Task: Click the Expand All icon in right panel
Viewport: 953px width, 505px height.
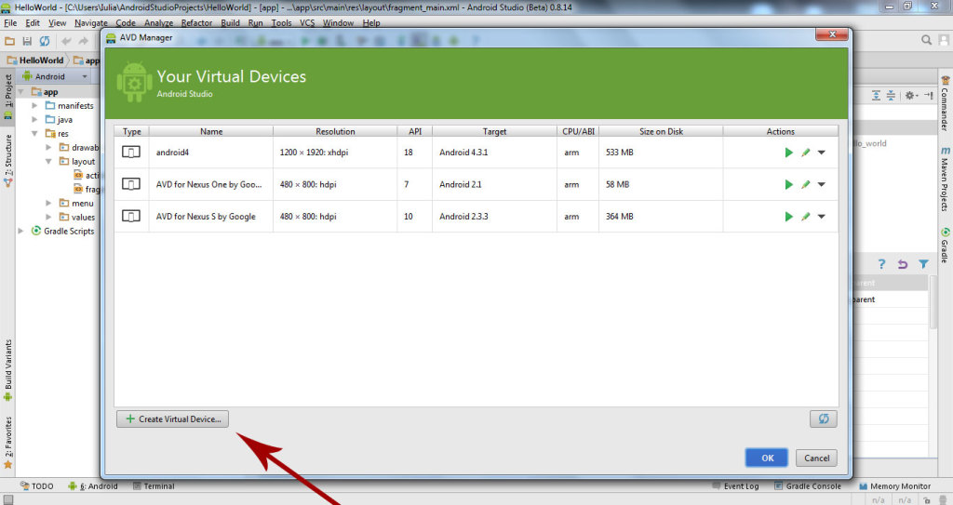Action: click(876, 96)
